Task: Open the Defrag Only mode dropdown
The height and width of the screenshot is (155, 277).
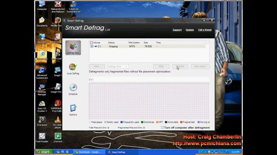Action: click(x=118, y=66)
